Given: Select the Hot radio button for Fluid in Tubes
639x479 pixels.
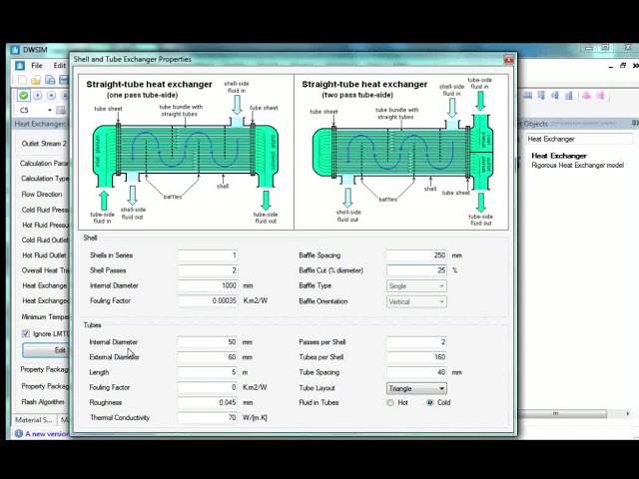Looking at the screenshot, I should point(390,402).
